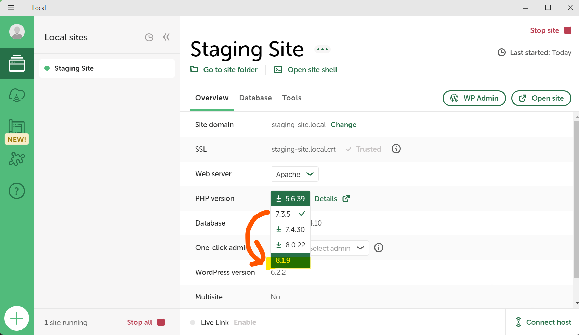Switch to the Tools tab
The height and width of the screenshot is (335, 579).
point(292,98)
